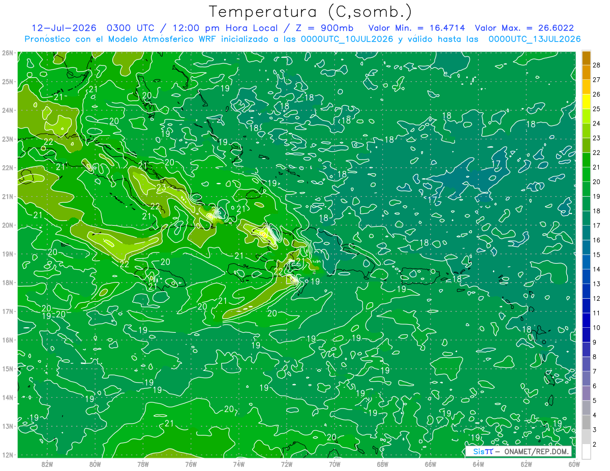
Task: Click the dark orange top colorbar swatch
Action: [x=586, y=58]
